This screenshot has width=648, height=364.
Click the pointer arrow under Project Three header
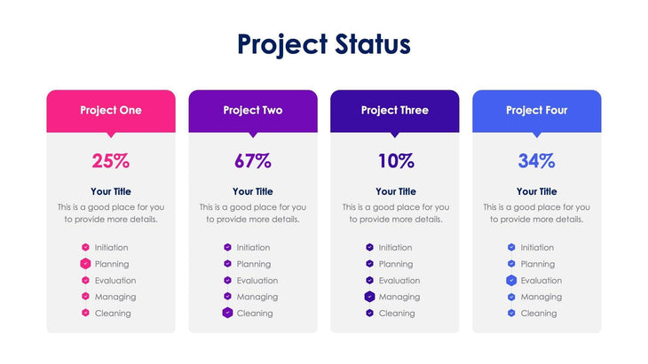coord(395,136)
